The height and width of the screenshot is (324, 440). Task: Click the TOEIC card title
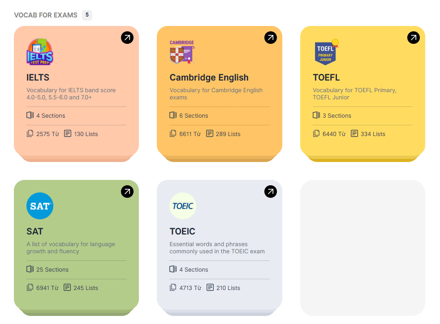coord(182,231)
